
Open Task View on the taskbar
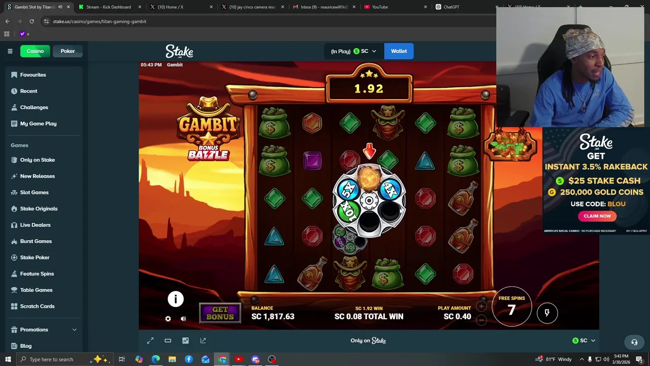click(x=122, y=359)
